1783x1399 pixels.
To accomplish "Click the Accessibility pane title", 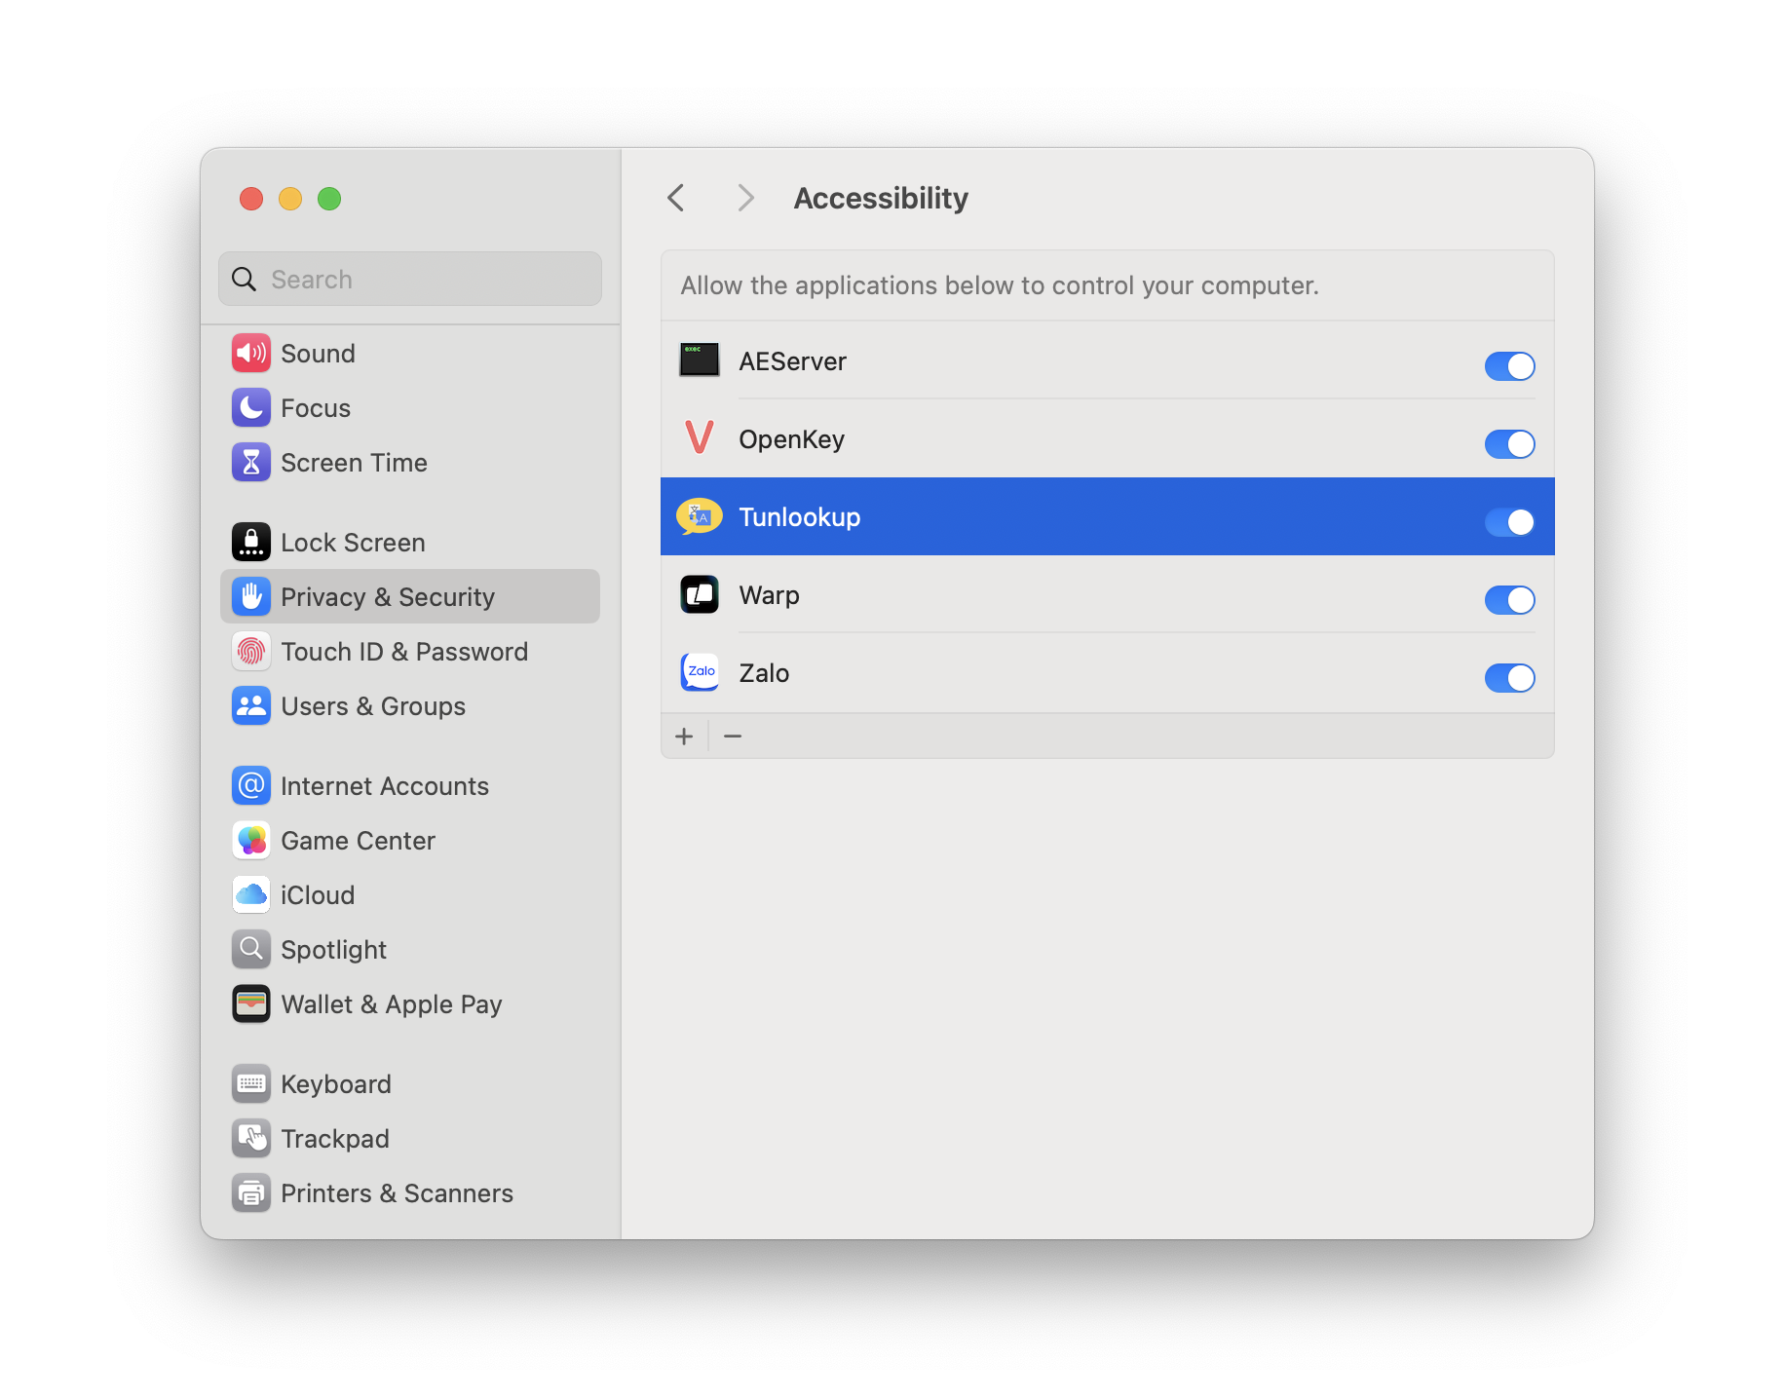I will (x=881, y=199).
